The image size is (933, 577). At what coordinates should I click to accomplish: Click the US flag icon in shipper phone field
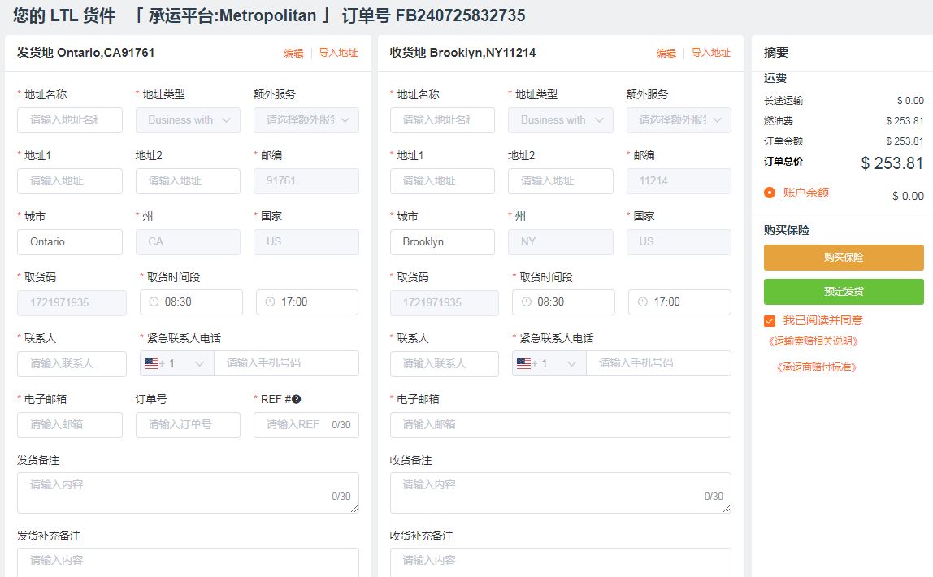point(151,363)
